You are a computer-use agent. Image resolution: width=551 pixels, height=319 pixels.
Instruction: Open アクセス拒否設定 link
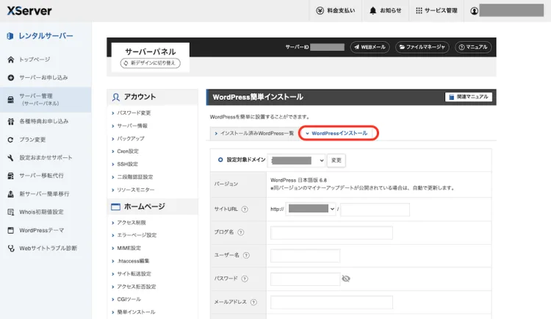tap(137, 287)
